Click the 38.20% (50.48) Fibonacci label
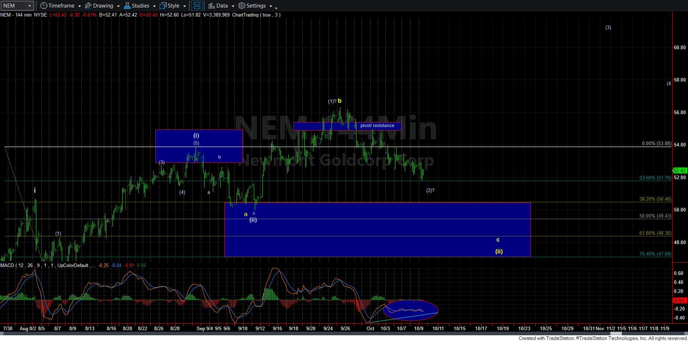688x341 pixels. (655, 199)
